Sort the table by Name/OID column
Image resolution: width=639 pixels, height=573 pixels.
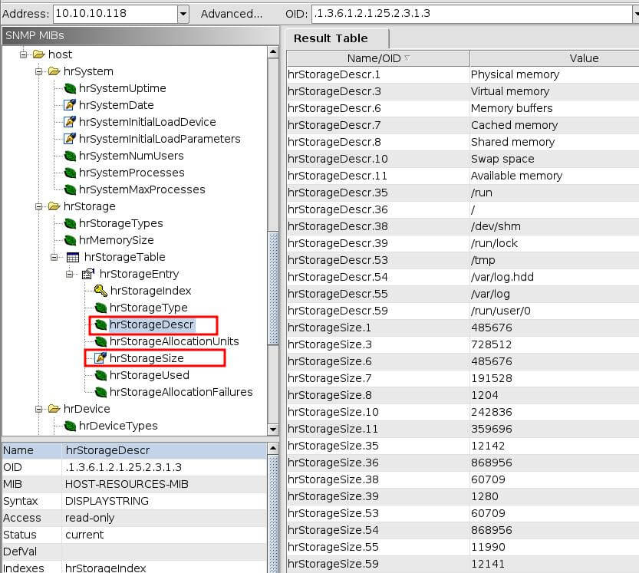click(x=376, y=58)
